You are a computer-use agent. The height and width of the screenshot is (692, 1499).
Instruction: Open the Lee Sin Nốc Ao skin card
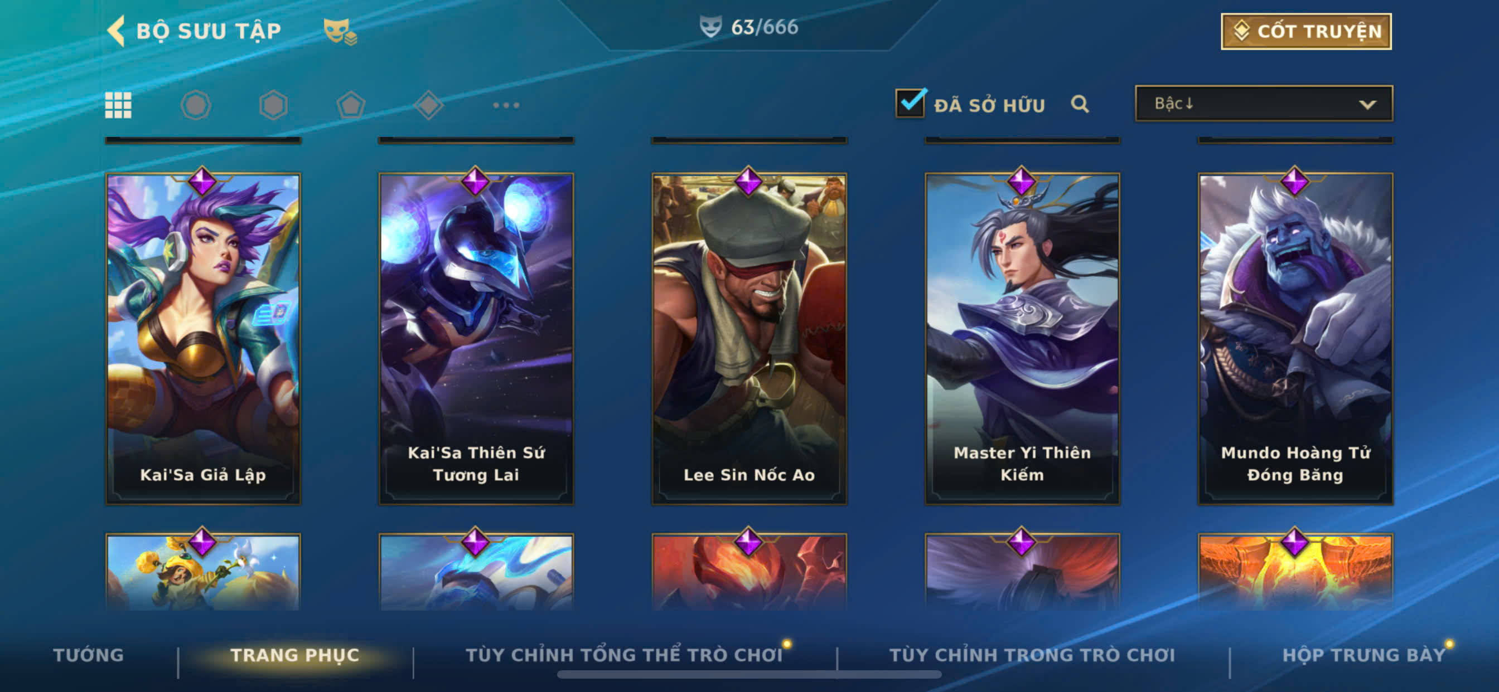point(749,338)
